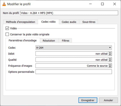Focus the Options personnalisés input field
The image size is (121, 106).
74,72
